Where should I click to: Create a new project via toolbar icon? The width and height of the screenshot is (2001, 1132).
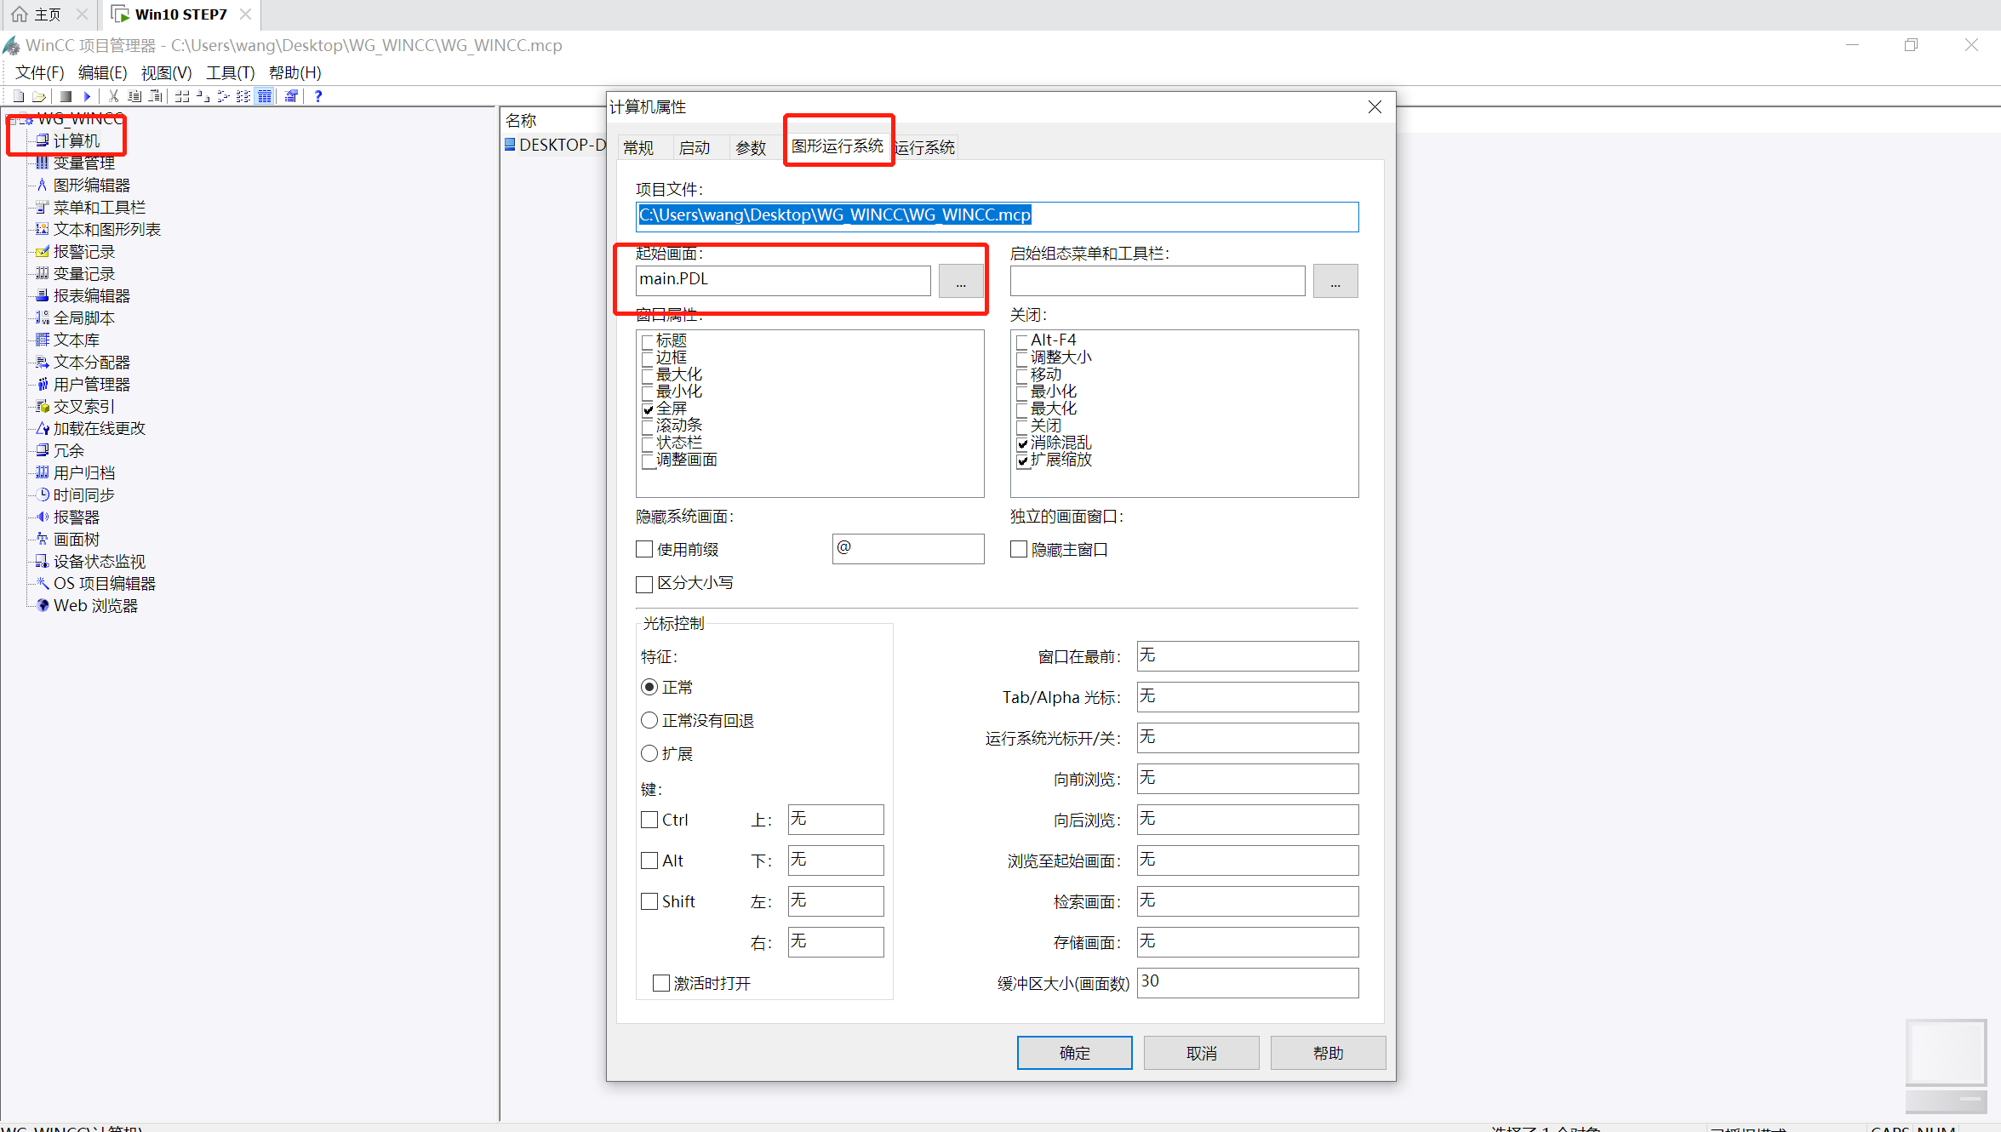click(x=18, y=96)
